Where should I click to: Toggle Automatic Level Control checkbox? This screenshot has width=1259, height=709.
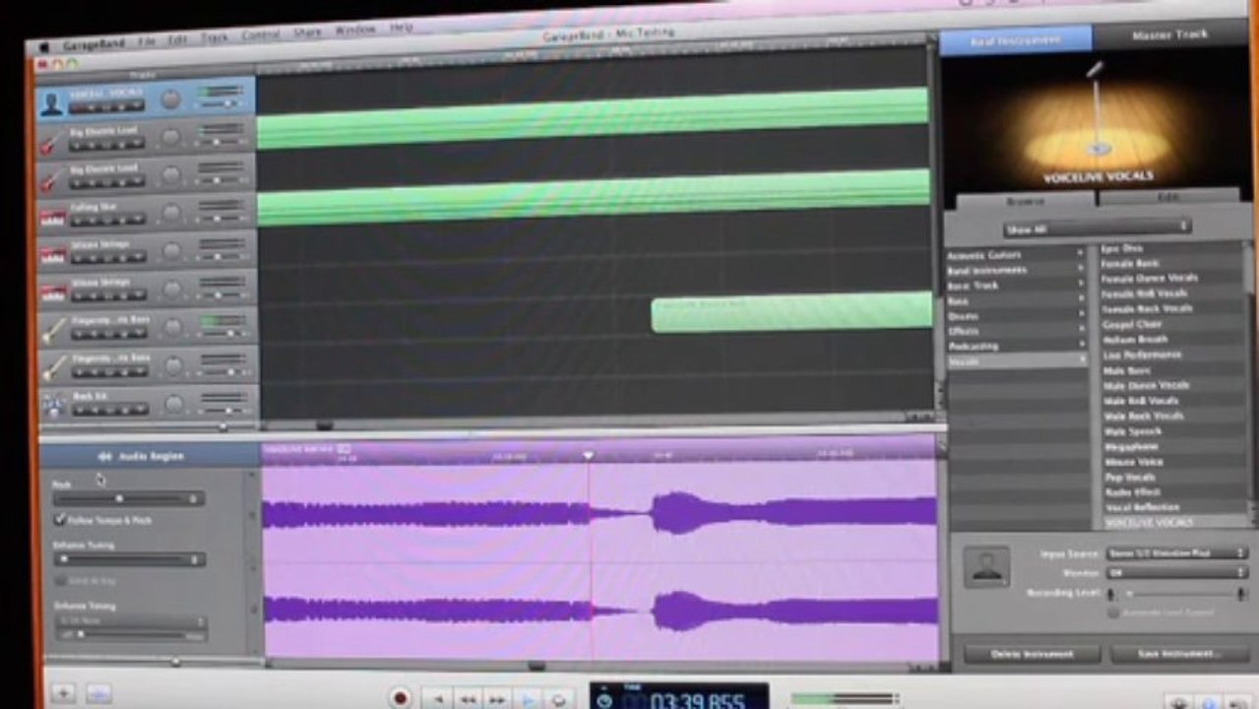coord(1113,612)
